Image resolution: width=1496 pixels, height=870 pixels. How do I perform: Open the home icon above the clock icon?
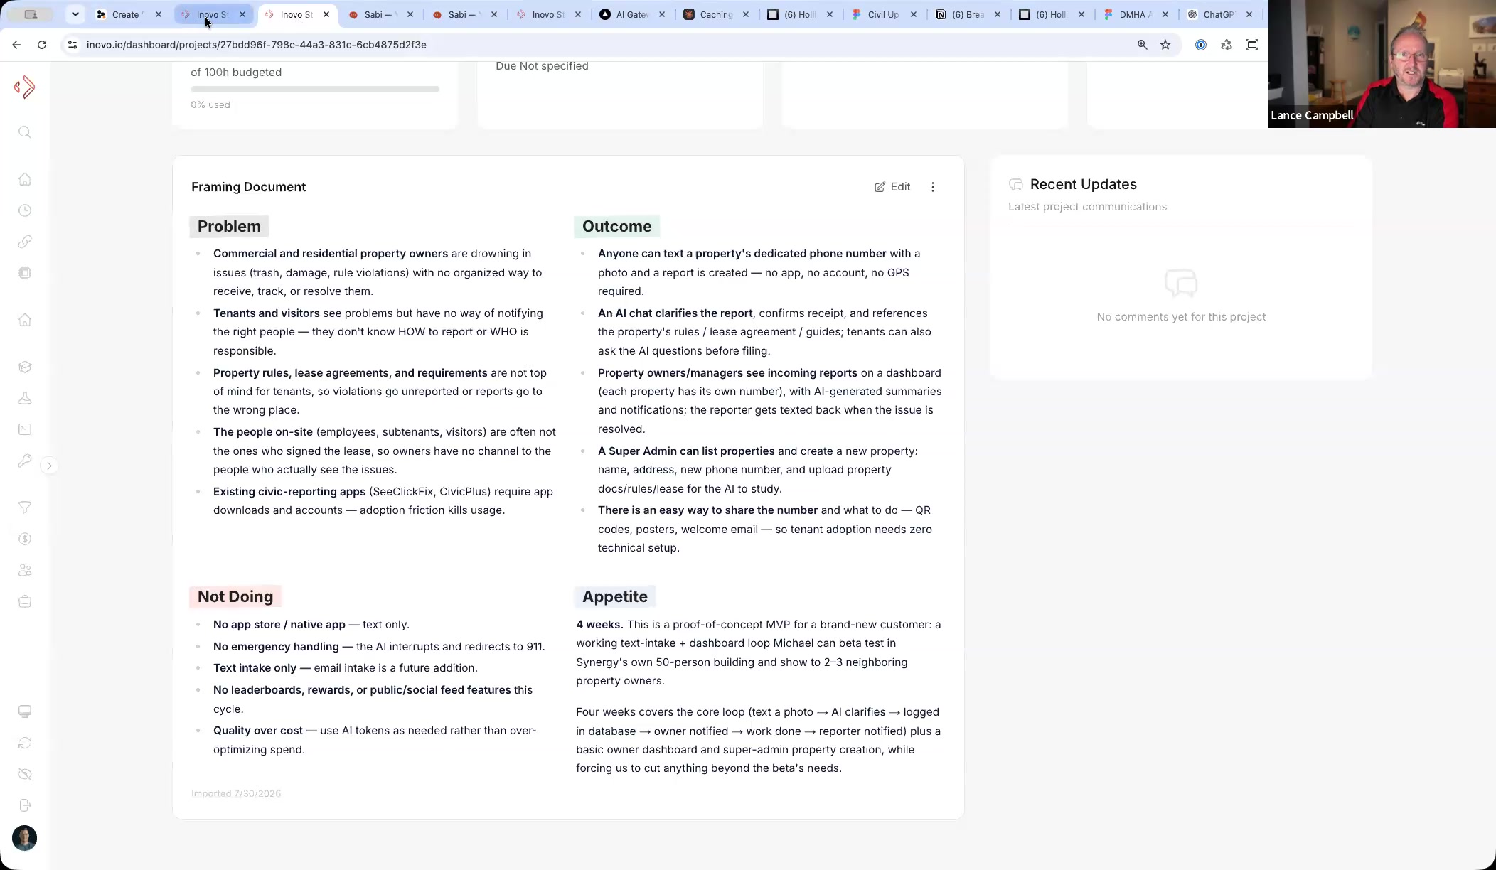click(25, 179)
